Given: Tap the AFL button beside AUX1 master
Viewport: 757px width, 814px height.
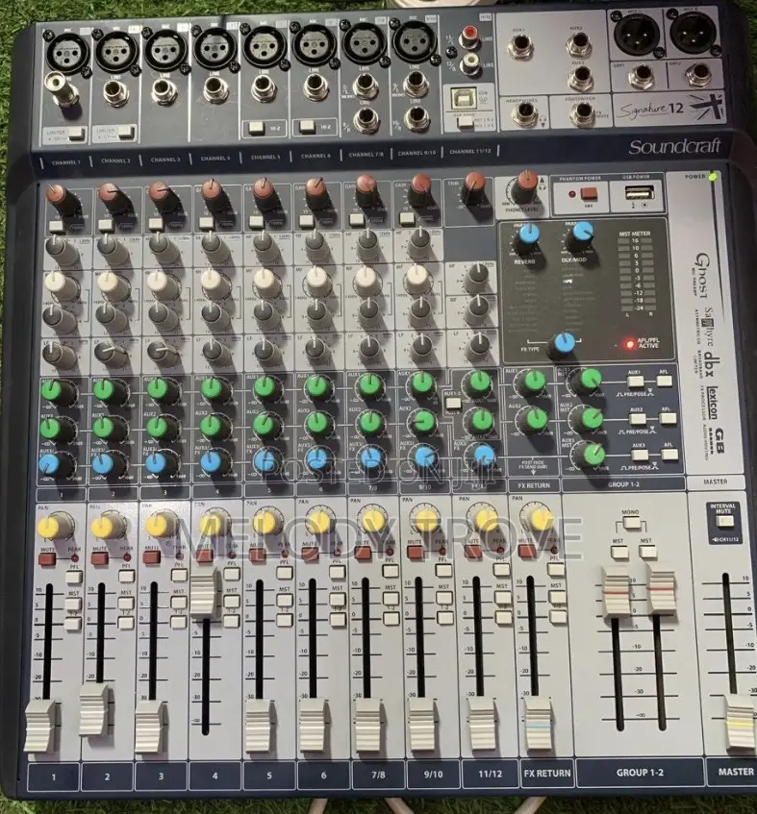Looking at the screenshot, I should (x=664, y=381).
